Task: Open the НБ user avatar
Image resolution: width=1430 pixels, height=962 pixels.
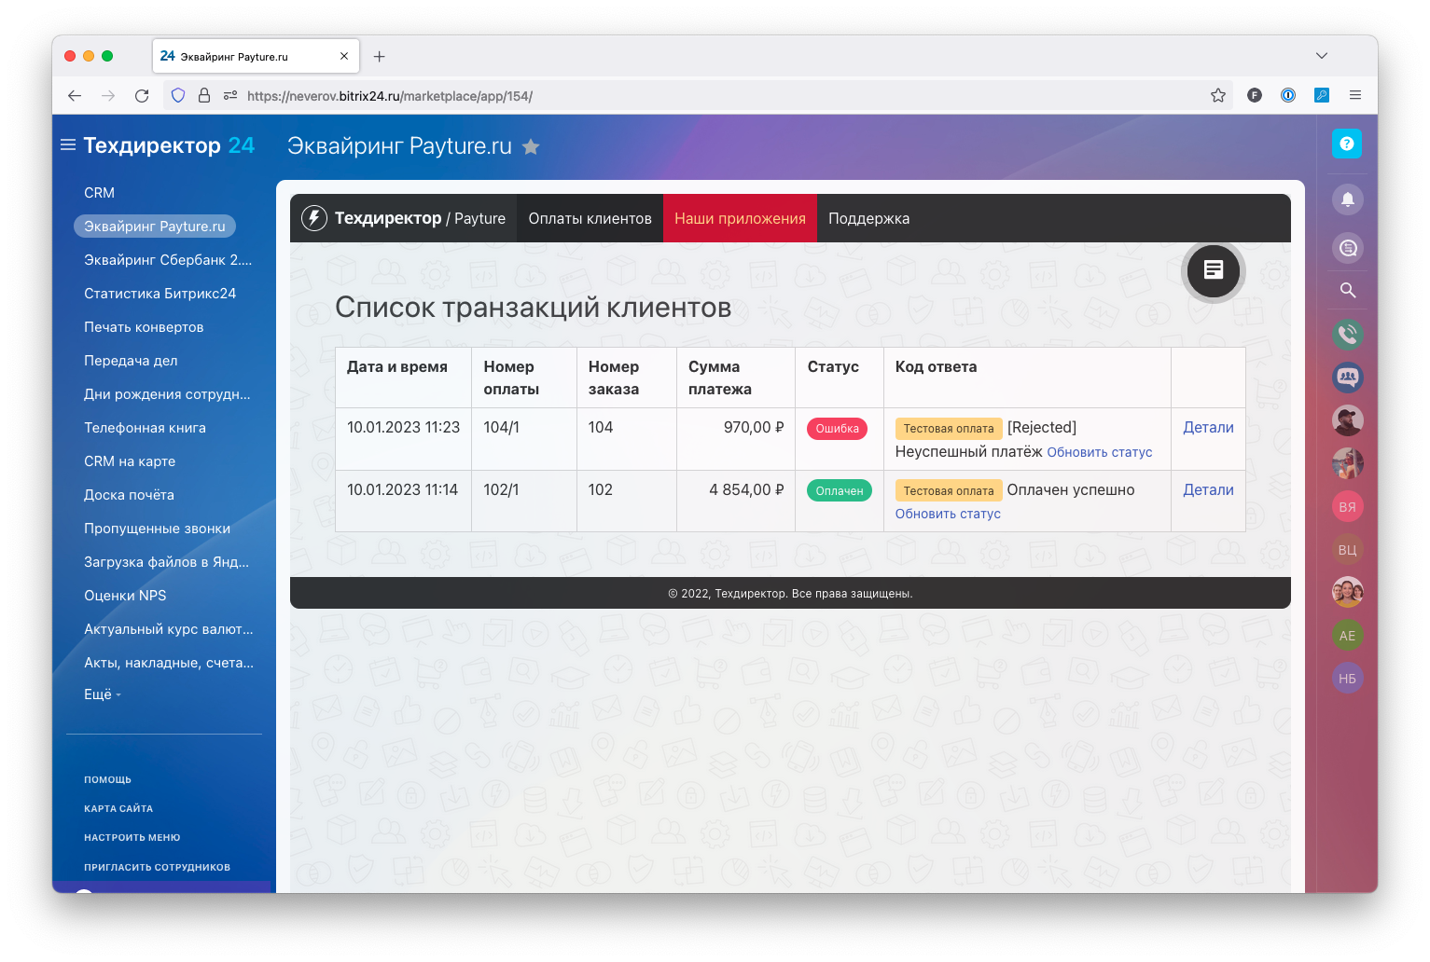Action: [1348, 679]
